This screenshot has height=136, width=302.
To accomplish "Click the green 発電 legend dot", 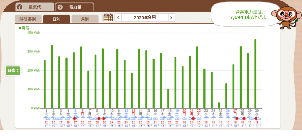I will [x=20, y=28].
